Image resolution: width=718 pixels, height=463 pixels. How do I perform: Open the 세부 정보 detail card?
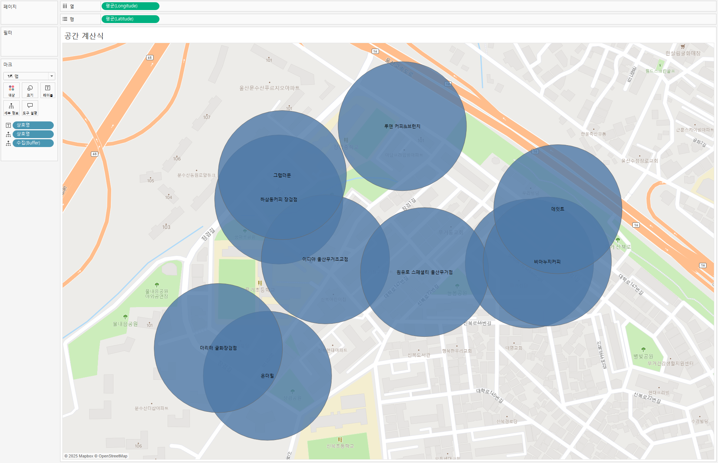pos(11,108)
